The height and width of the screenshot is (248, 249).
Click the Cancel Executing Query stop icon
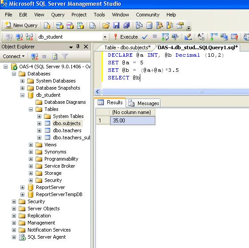(154, 36)
